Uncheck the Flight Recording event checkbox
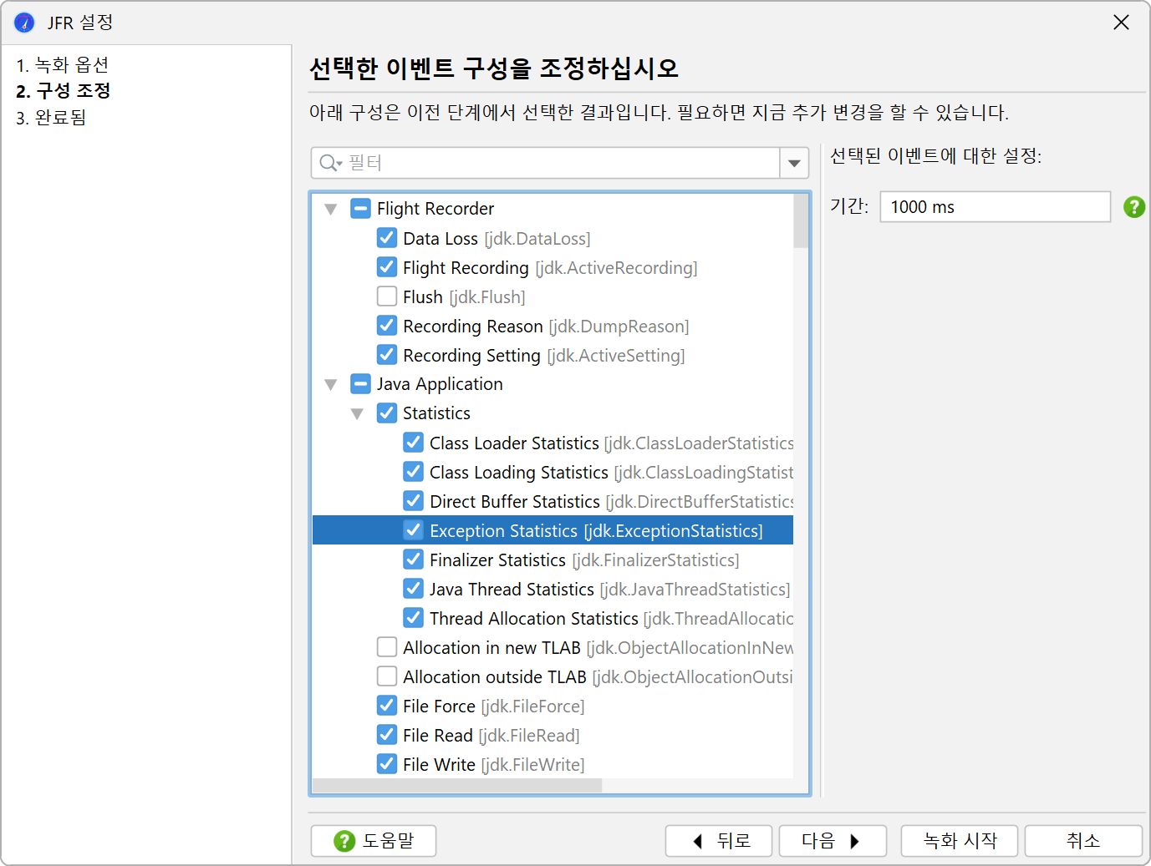The image size is (1151, 866). coord(387,267)
